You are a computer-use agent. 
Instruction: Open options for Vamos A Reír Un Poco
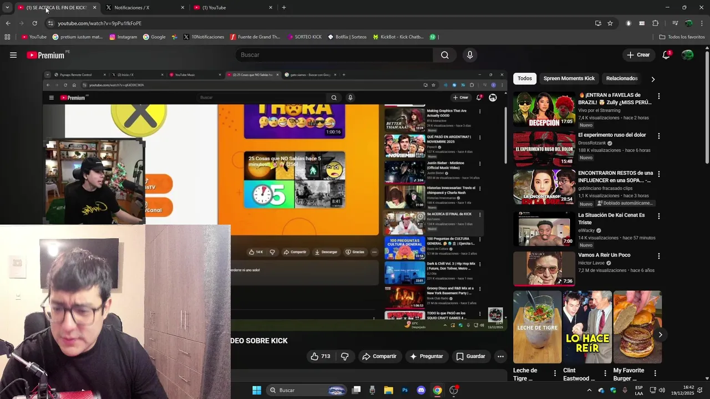659,256
